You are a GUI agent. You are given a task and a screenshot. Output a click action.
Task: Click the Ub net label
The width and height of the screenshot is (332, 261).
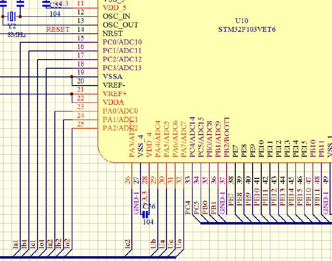point(153,244)
